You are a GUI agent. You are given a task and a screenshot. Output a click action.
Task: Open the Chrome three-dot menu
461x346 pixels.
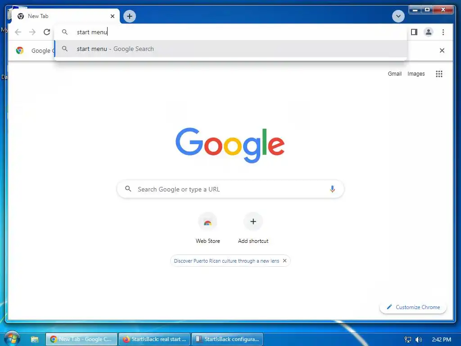click(443, 32)
